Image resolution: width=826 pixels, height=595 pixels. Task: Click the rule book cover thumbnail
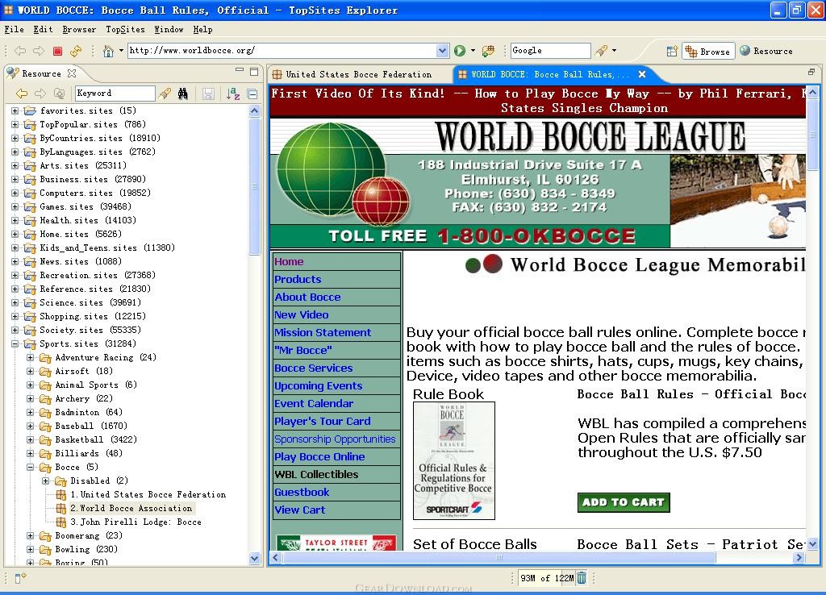pyautogui.click(x=454, y=460)
